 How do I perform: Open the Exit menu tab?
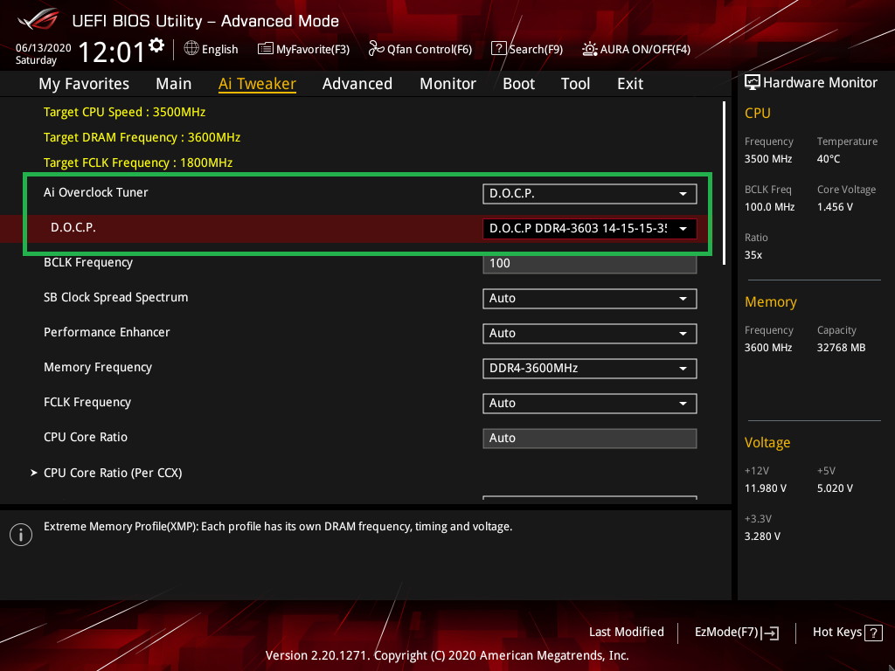[629, 84]
